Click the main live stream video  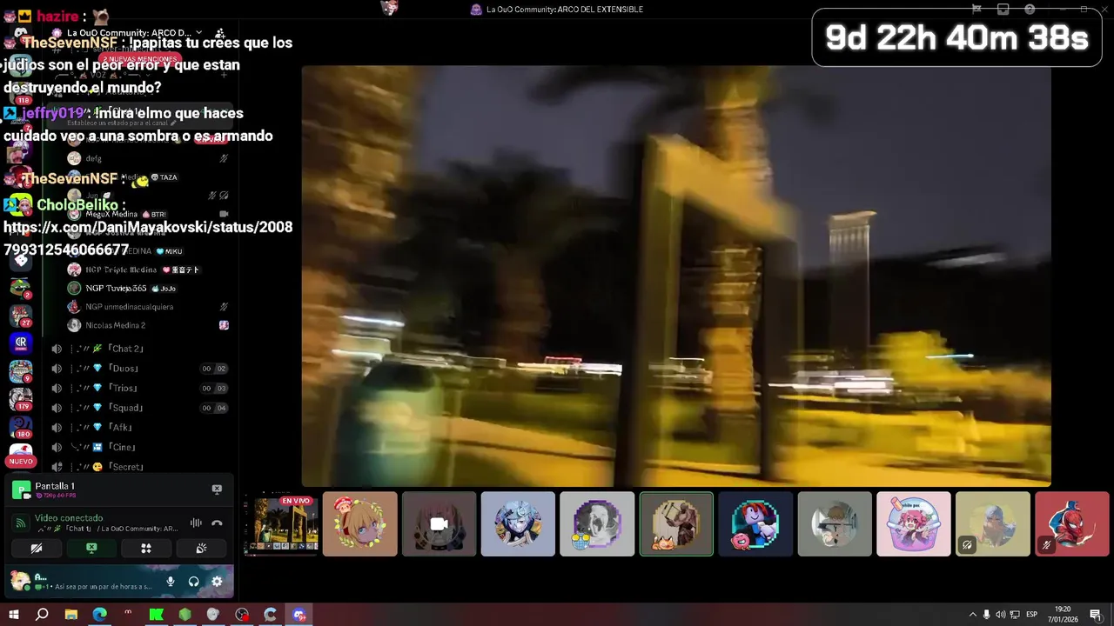pos(676,276)
